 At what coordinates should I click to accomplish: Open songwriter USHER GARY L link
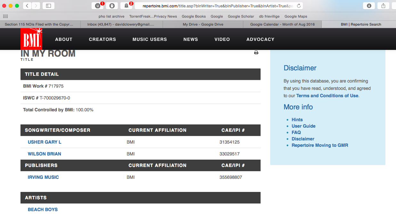44,142
